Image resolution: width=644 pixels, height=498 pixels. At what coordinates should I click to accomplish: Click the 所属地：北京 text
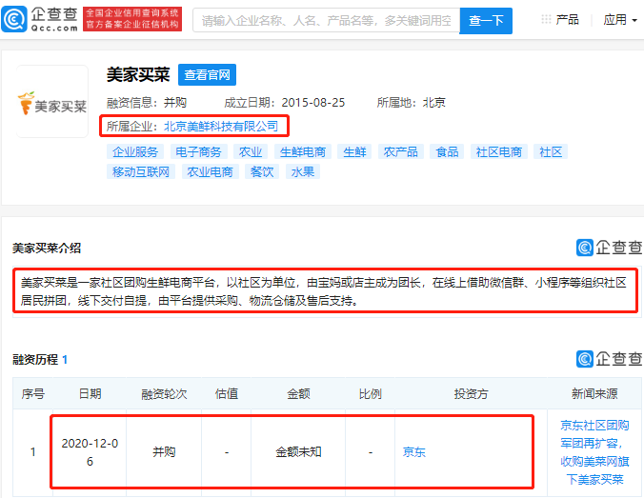pos(412,102)
